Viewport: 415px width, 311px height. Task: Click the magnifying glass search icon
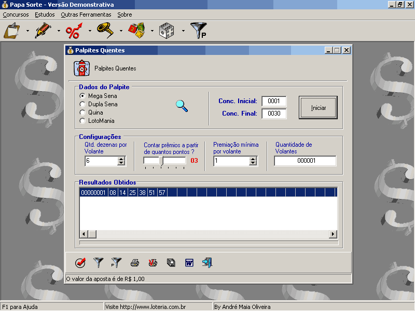[182, 106]
